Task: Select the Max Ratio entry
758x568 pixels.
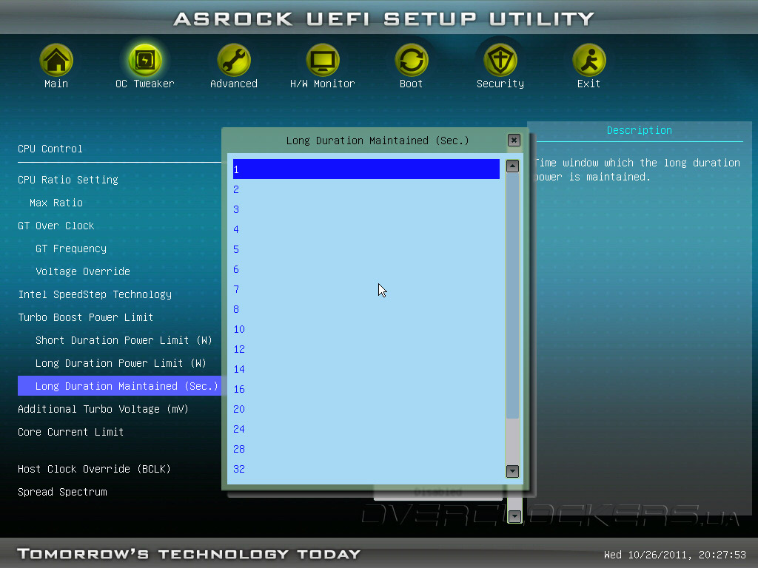Action: [56, 203]
